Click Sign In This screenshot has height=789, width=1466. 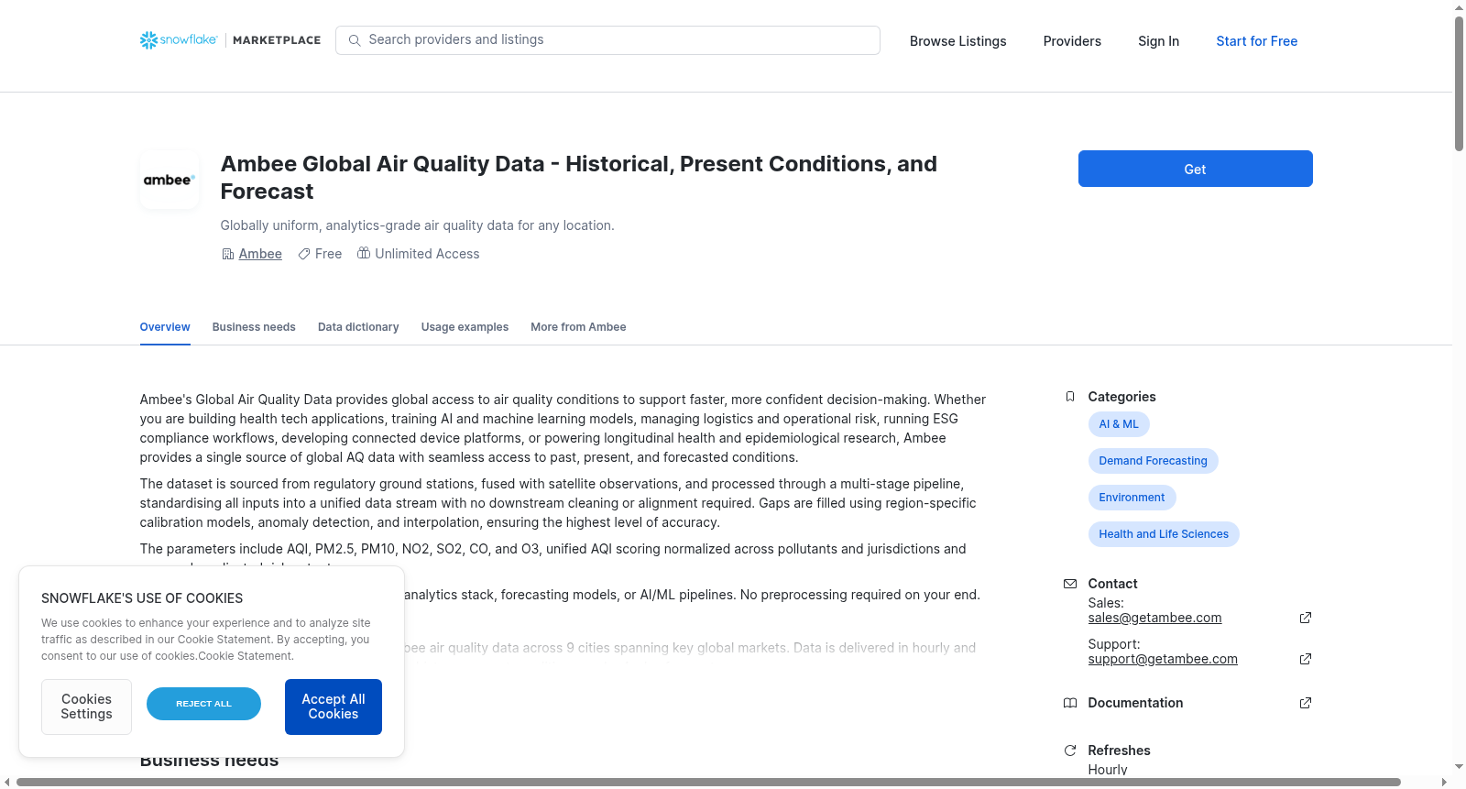click(x=1158, y=41)
